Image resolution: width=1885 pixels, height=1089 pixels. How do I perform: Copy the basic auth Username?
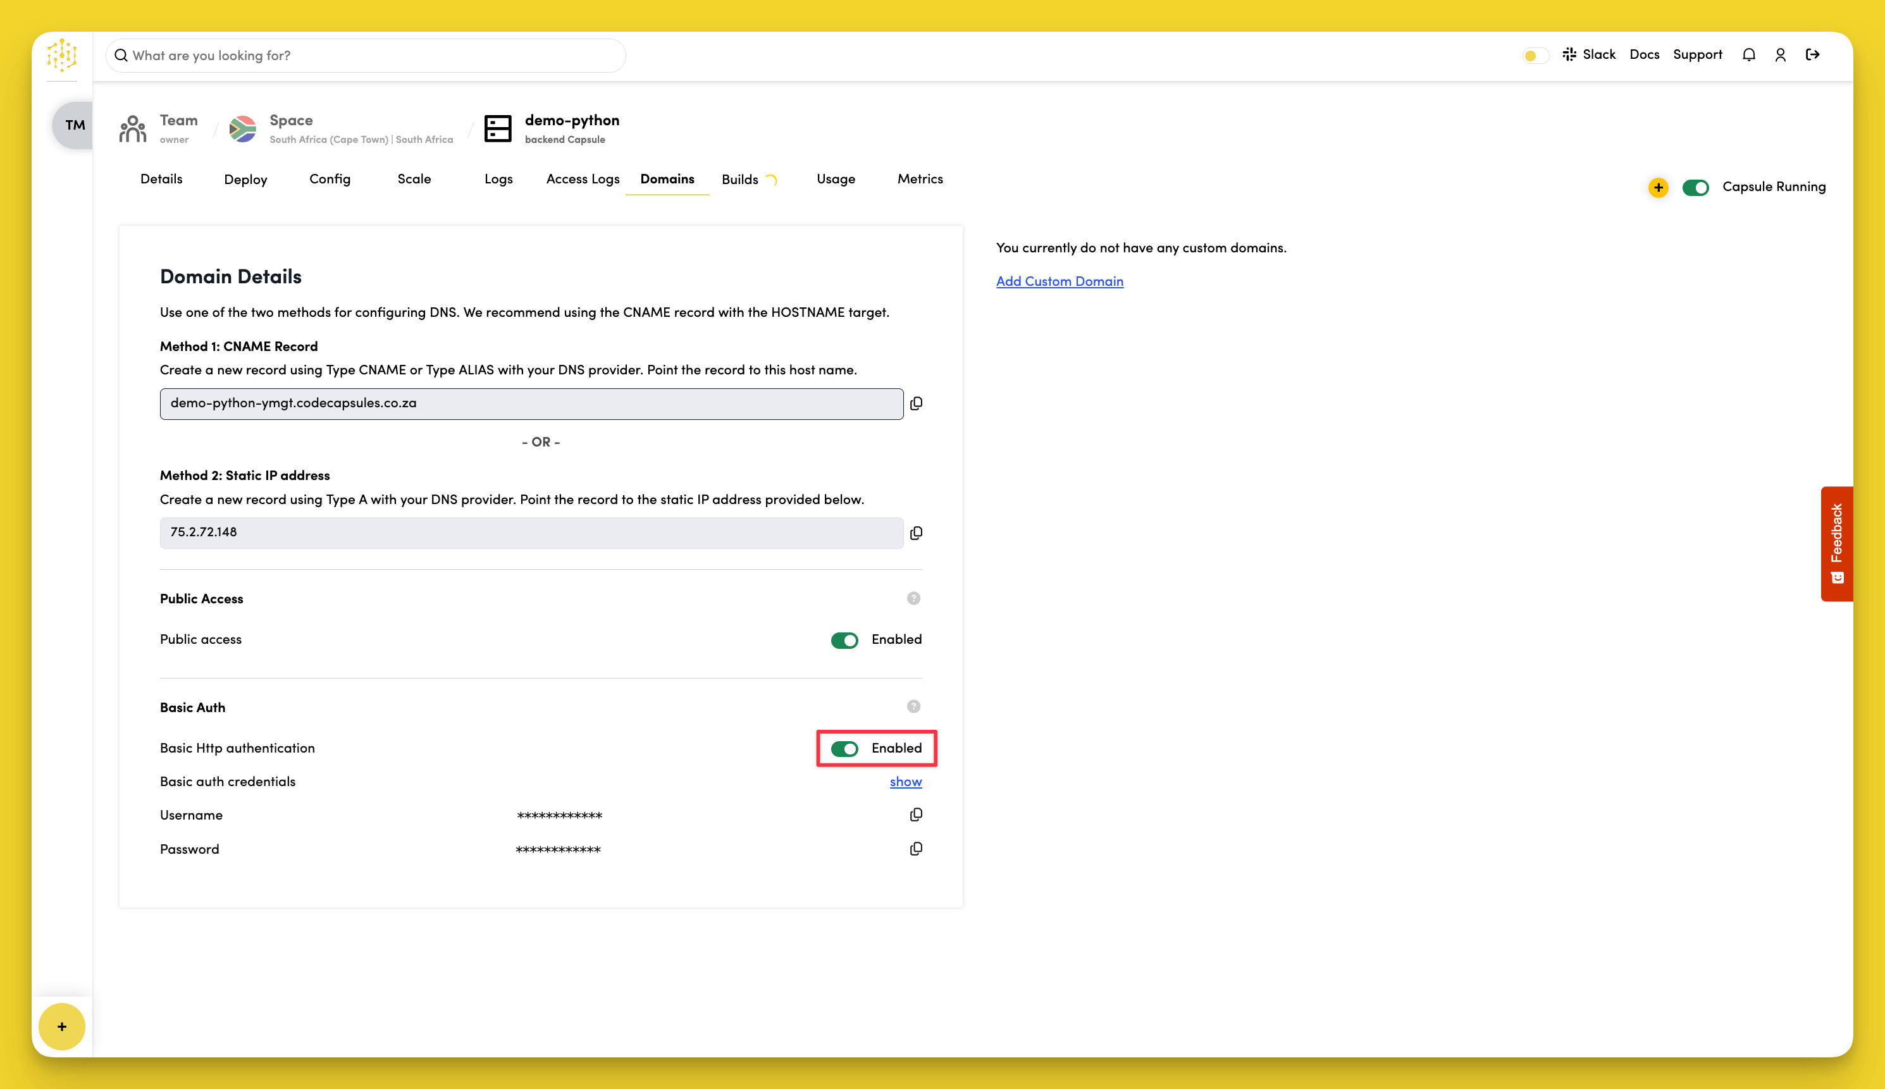tap(915, 815)
